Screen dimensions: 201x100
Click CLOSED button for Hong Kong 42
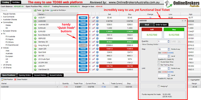(x=83, y=45)
